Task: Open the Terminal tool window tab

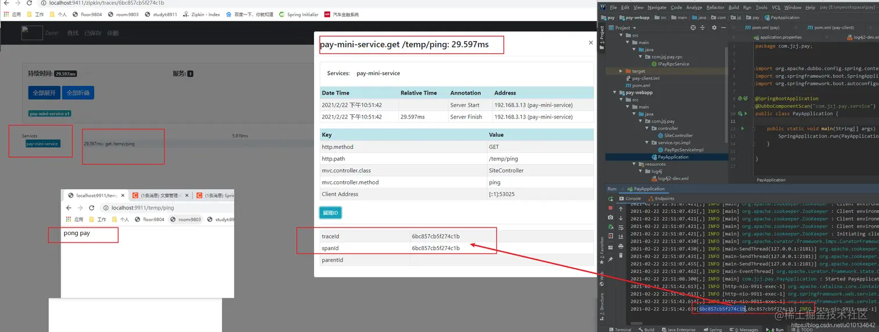Action: click(620, 329)
